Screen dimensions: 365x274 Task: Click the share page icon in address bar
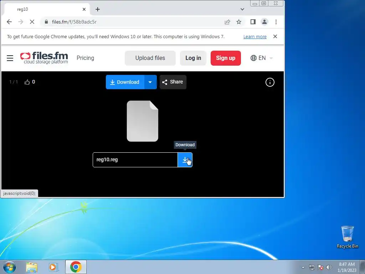point(227,22)
